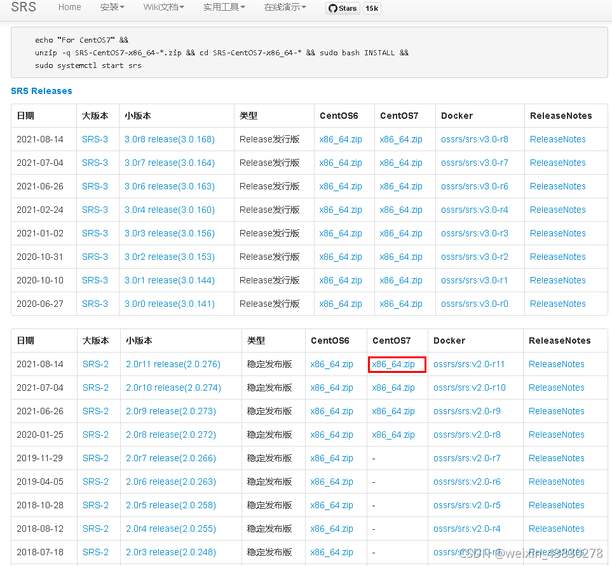Go to the Home page
Image resolution: width=612 pixels, height=566 pixels.
pyautogui.click(x=69, y=8)
